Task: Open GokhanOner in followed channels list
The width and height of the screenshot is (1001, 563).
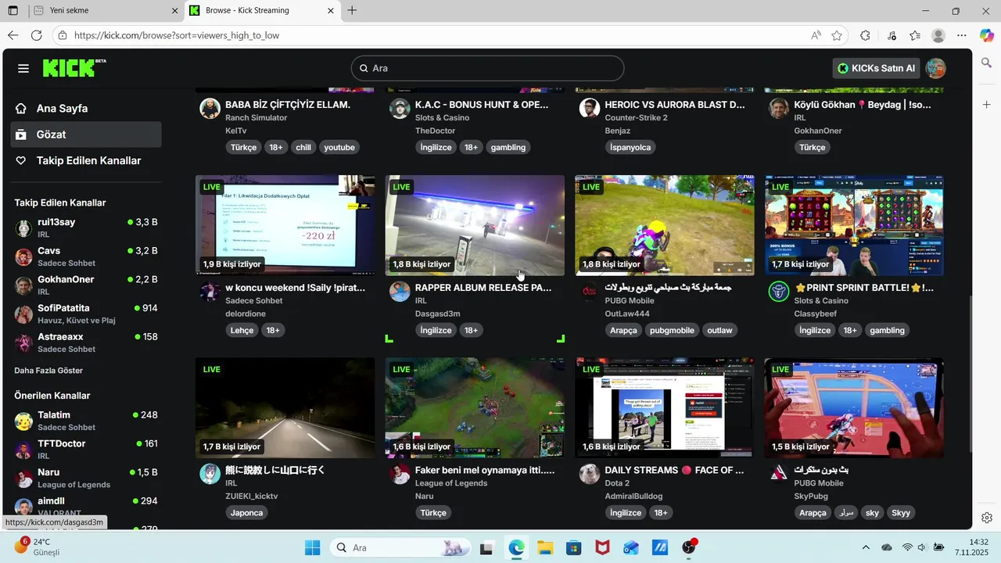Action: (x=86, y=285)
